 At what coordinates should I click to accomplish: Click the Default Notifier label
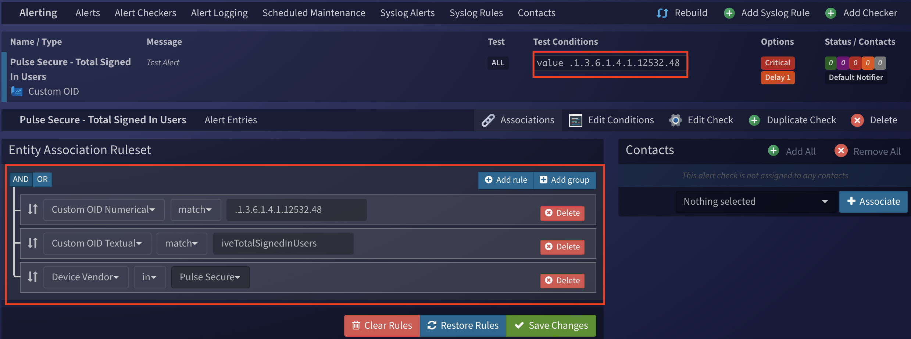click(856, 77)
